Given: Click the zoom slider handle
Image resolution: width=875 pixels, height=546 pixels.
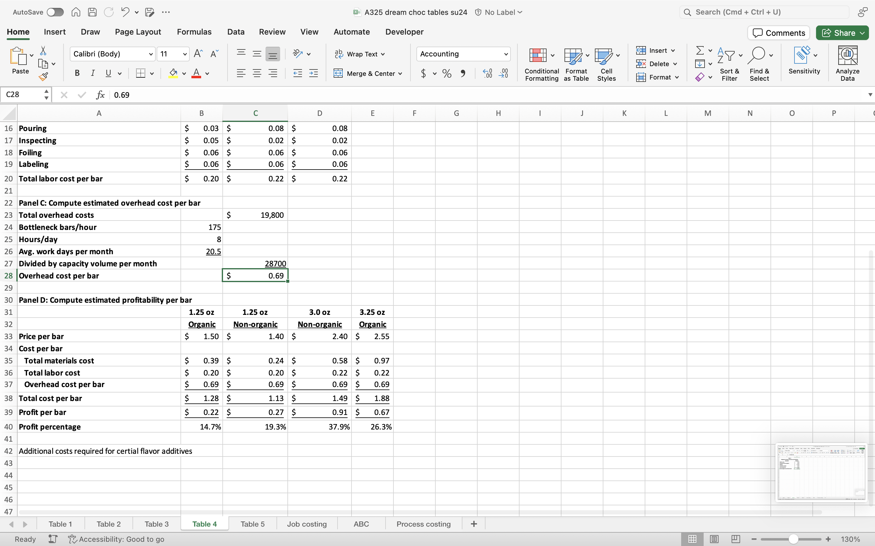Looking at the screenshot, I should pyautogui.click(x=793, y=539).
